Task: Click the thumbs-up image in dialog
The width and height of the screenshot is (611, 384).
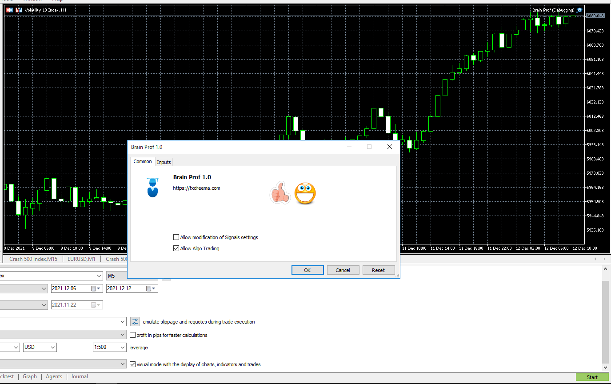Action: coord(280,193)
